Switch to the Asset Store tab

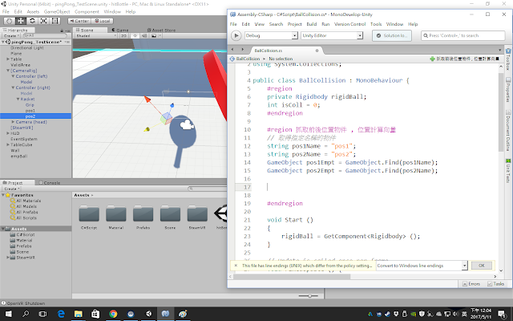pos(161,30)
